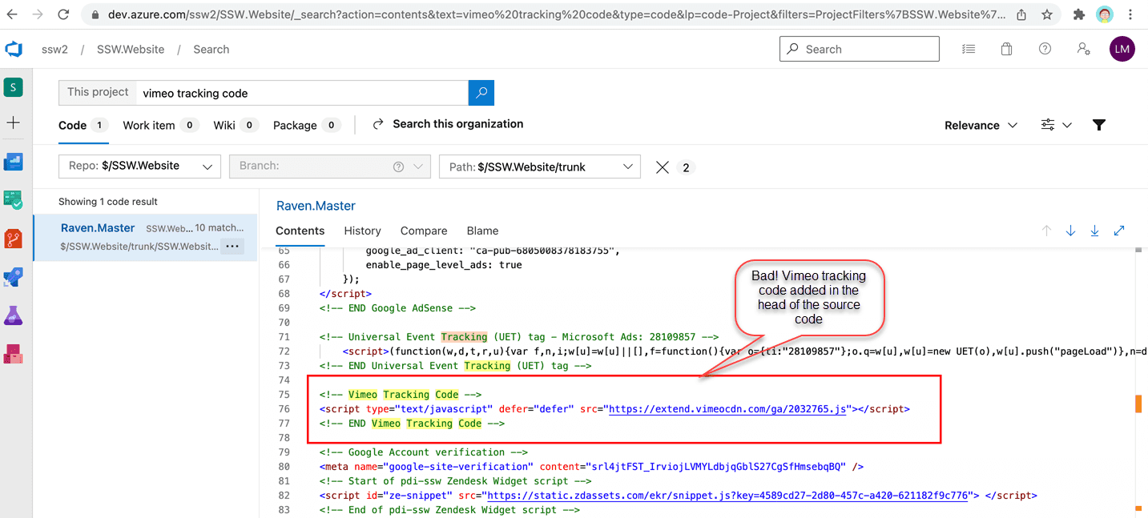1148x518 pixels.
Task: Open the vimeocdn script URL link
Action: coord(727,409)
